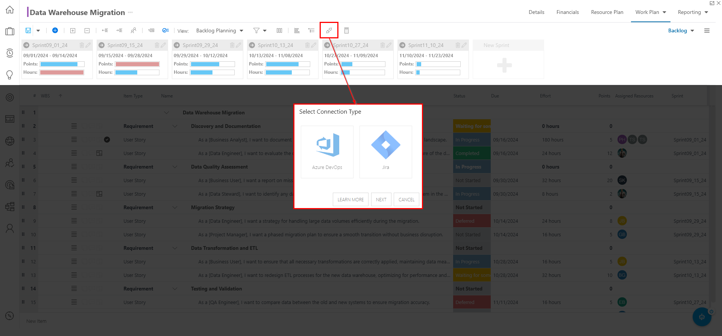
Task: Click the Outdent icon in the toolbar
Action: tap(105, 30)
